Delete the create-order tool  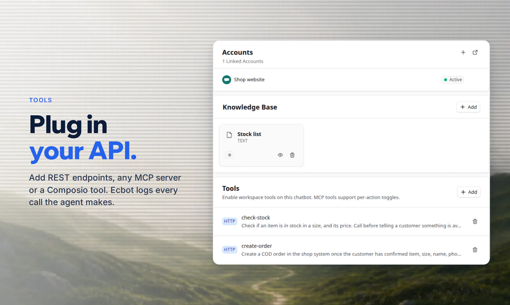[x=475, y=250]
